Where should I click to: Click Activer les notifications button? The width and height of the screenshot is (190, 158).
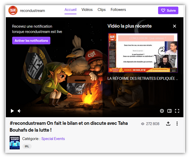[x=31, y=40]
